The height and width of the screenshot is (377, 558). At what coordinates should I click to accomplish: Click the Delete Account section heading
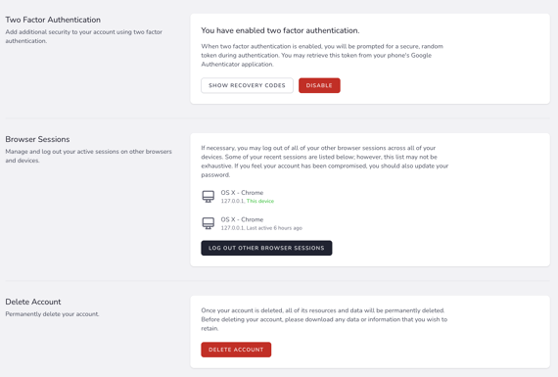pyautogui.click(x=32, y=302)
